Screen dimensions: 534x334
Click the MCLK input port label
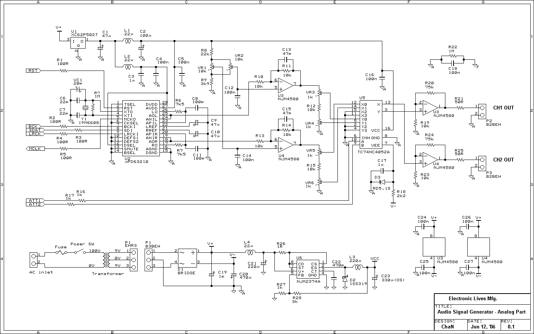36,149
